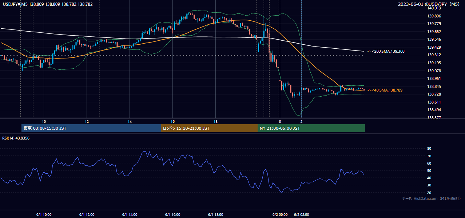Select the 東京 08:00-15:30 JST session bar
This screenshot has height=218, width=465.
click(91, 128)
